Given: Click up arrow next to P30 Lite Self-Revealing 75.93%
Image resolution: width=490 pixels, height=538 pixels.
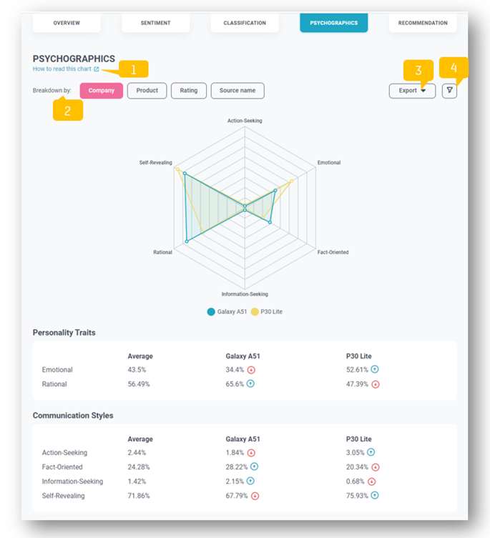Looking at the screenshot, I should point(375,495).
